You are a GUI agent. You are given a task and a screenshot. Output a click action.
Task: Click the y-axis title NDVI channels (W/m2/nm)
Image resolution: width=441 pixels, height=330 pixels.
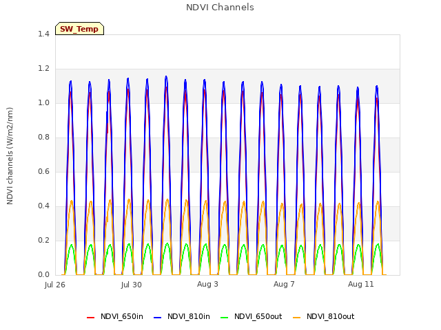click(10, 156)
